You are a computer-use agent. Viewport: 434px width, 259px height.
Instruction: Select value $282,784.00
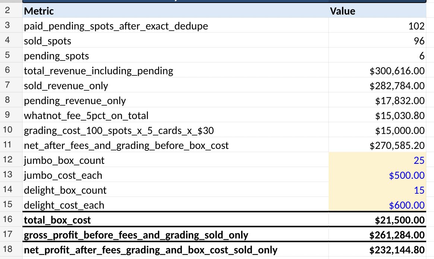pos(377,85)
